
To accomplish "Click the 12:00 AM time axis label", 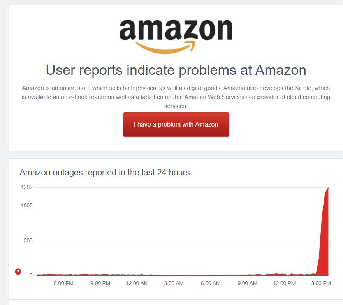I will tap(137, 283).
